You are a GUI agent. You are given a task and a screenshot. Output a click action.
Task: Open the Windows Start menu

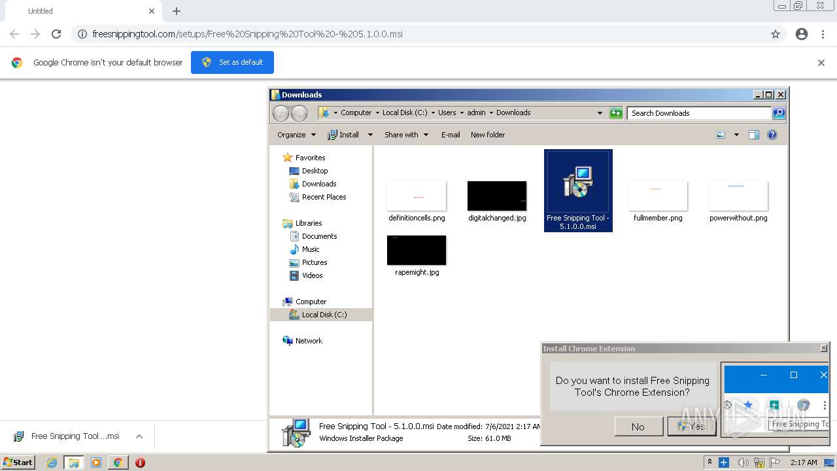(18, 462)
